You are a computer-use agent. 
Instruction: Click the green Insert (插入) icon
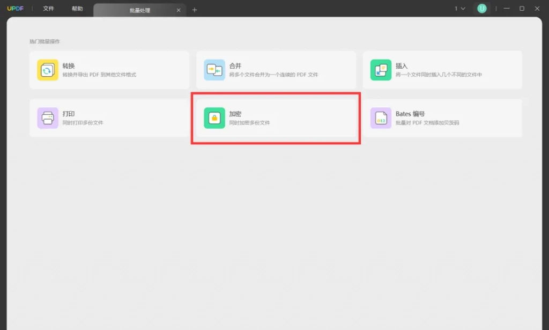tap(381, 70)
